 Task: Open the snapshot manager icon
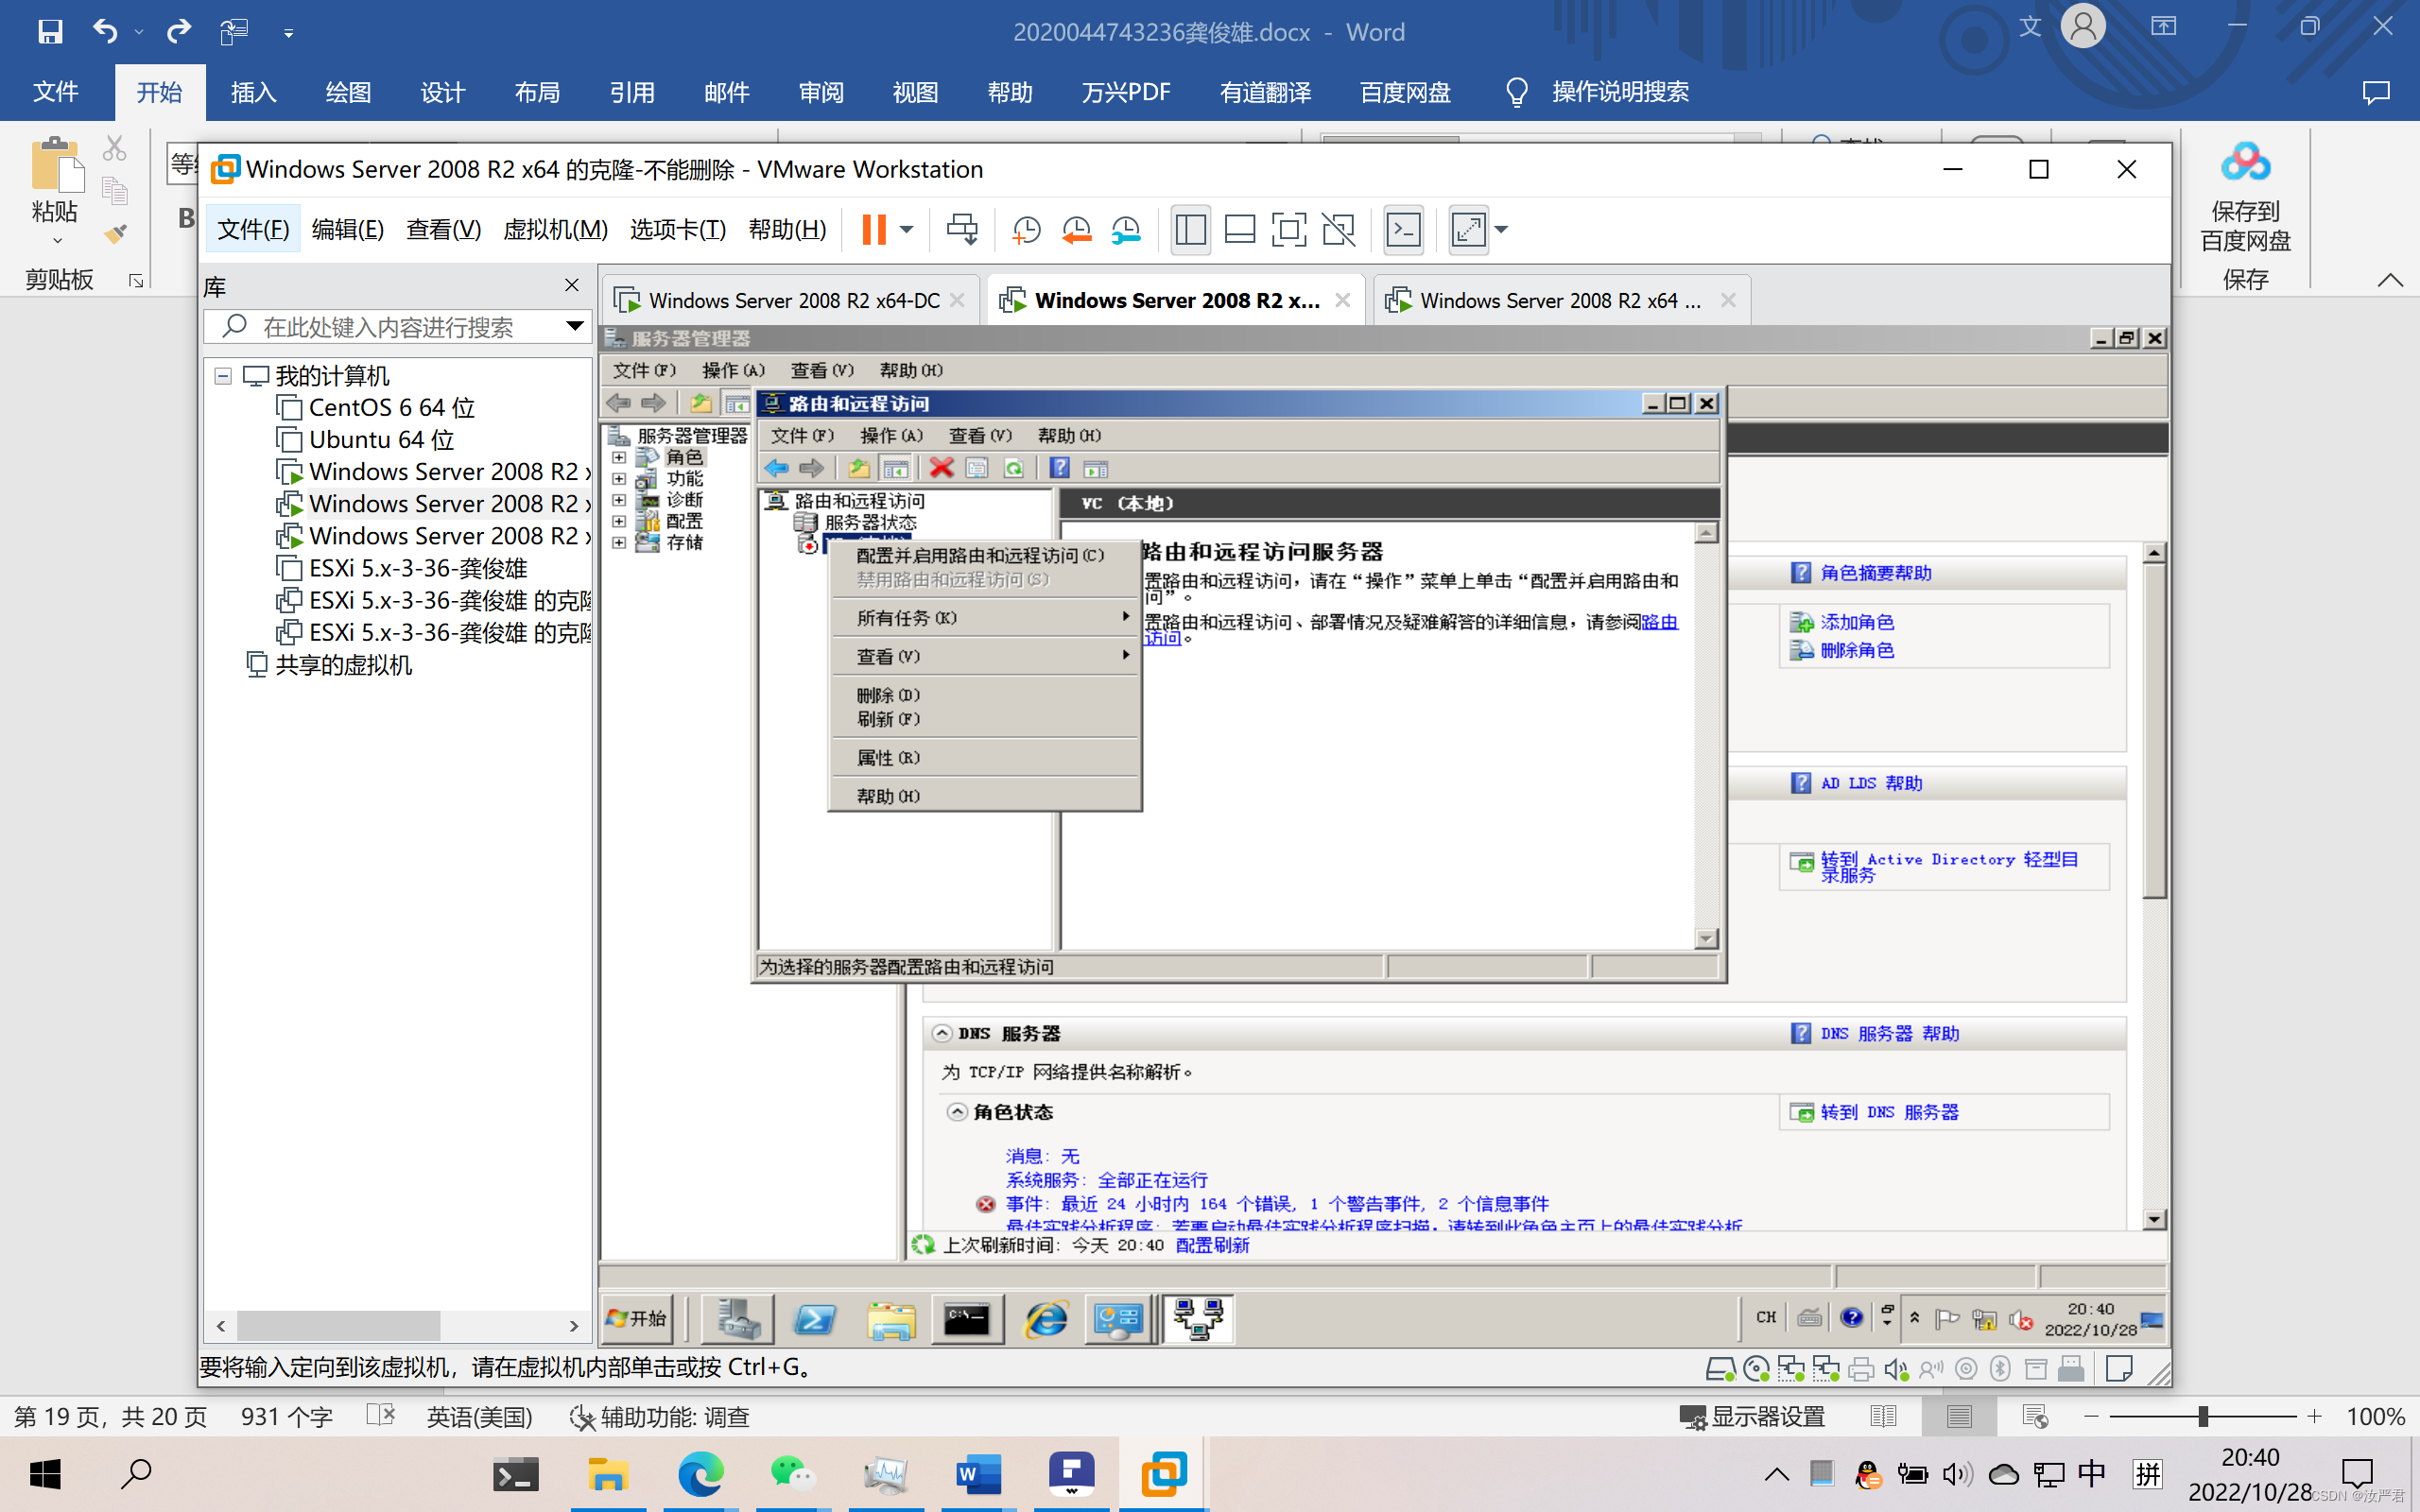click(1126, 229)
